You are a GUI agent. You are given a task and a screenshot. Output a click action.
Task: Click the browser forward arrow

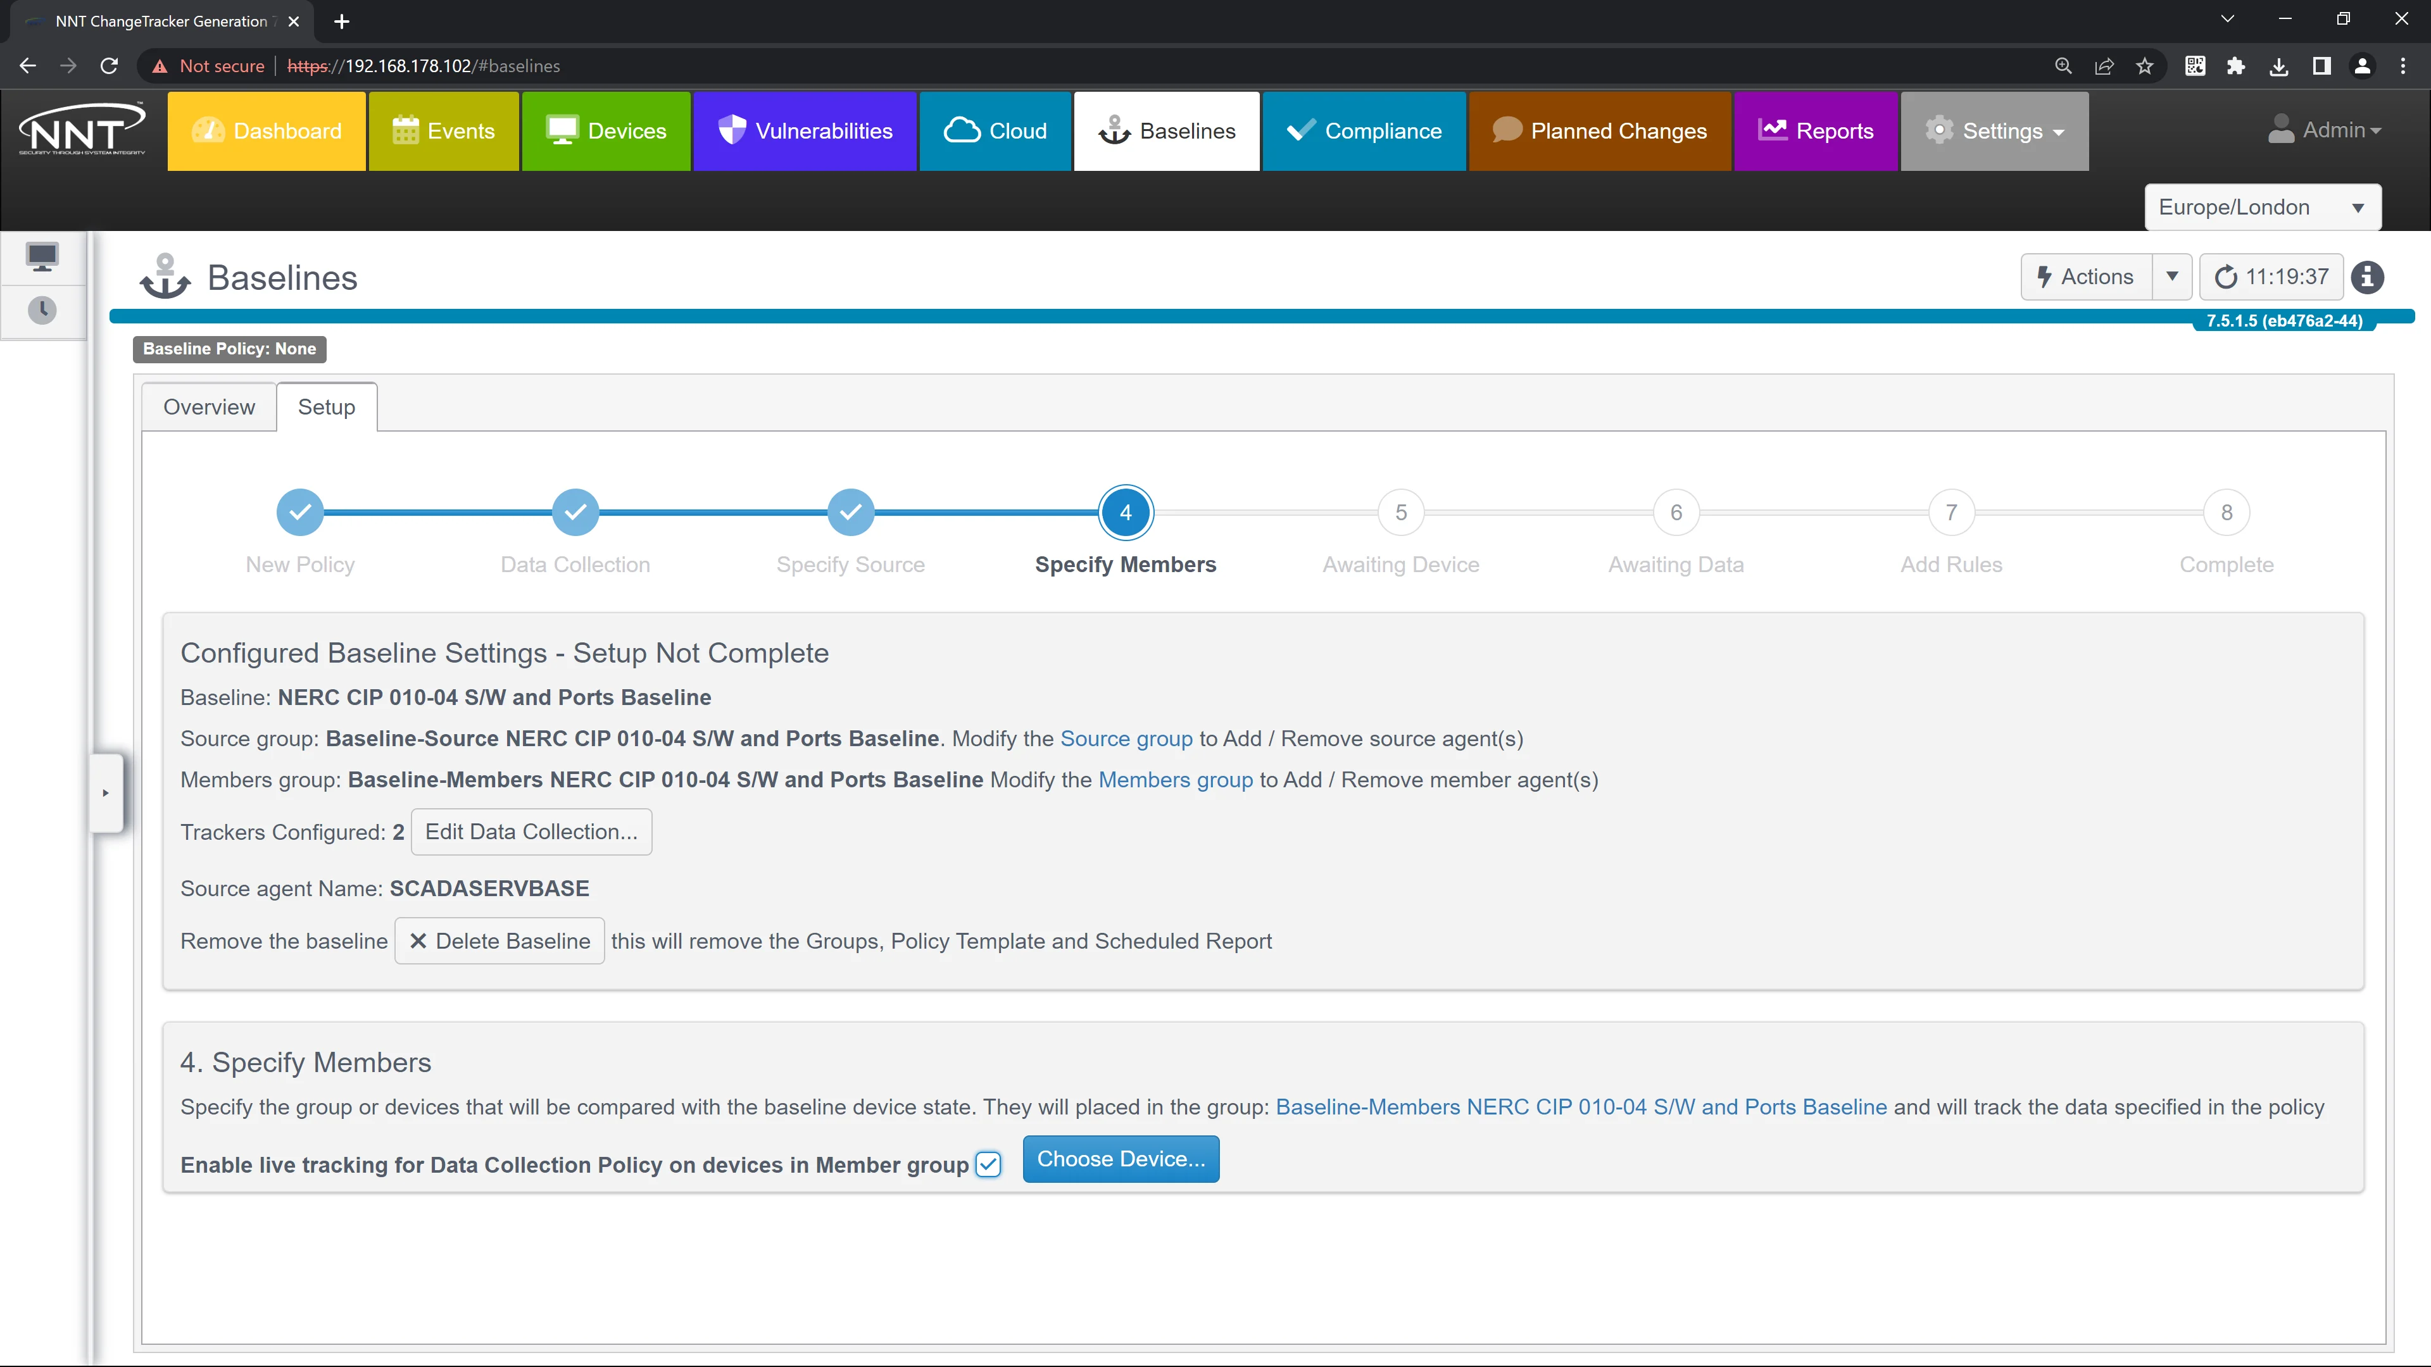(x=68, y=66)
